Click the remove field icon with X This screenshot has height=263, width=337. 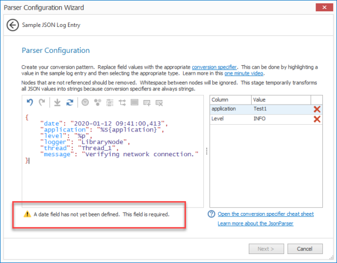160,103
